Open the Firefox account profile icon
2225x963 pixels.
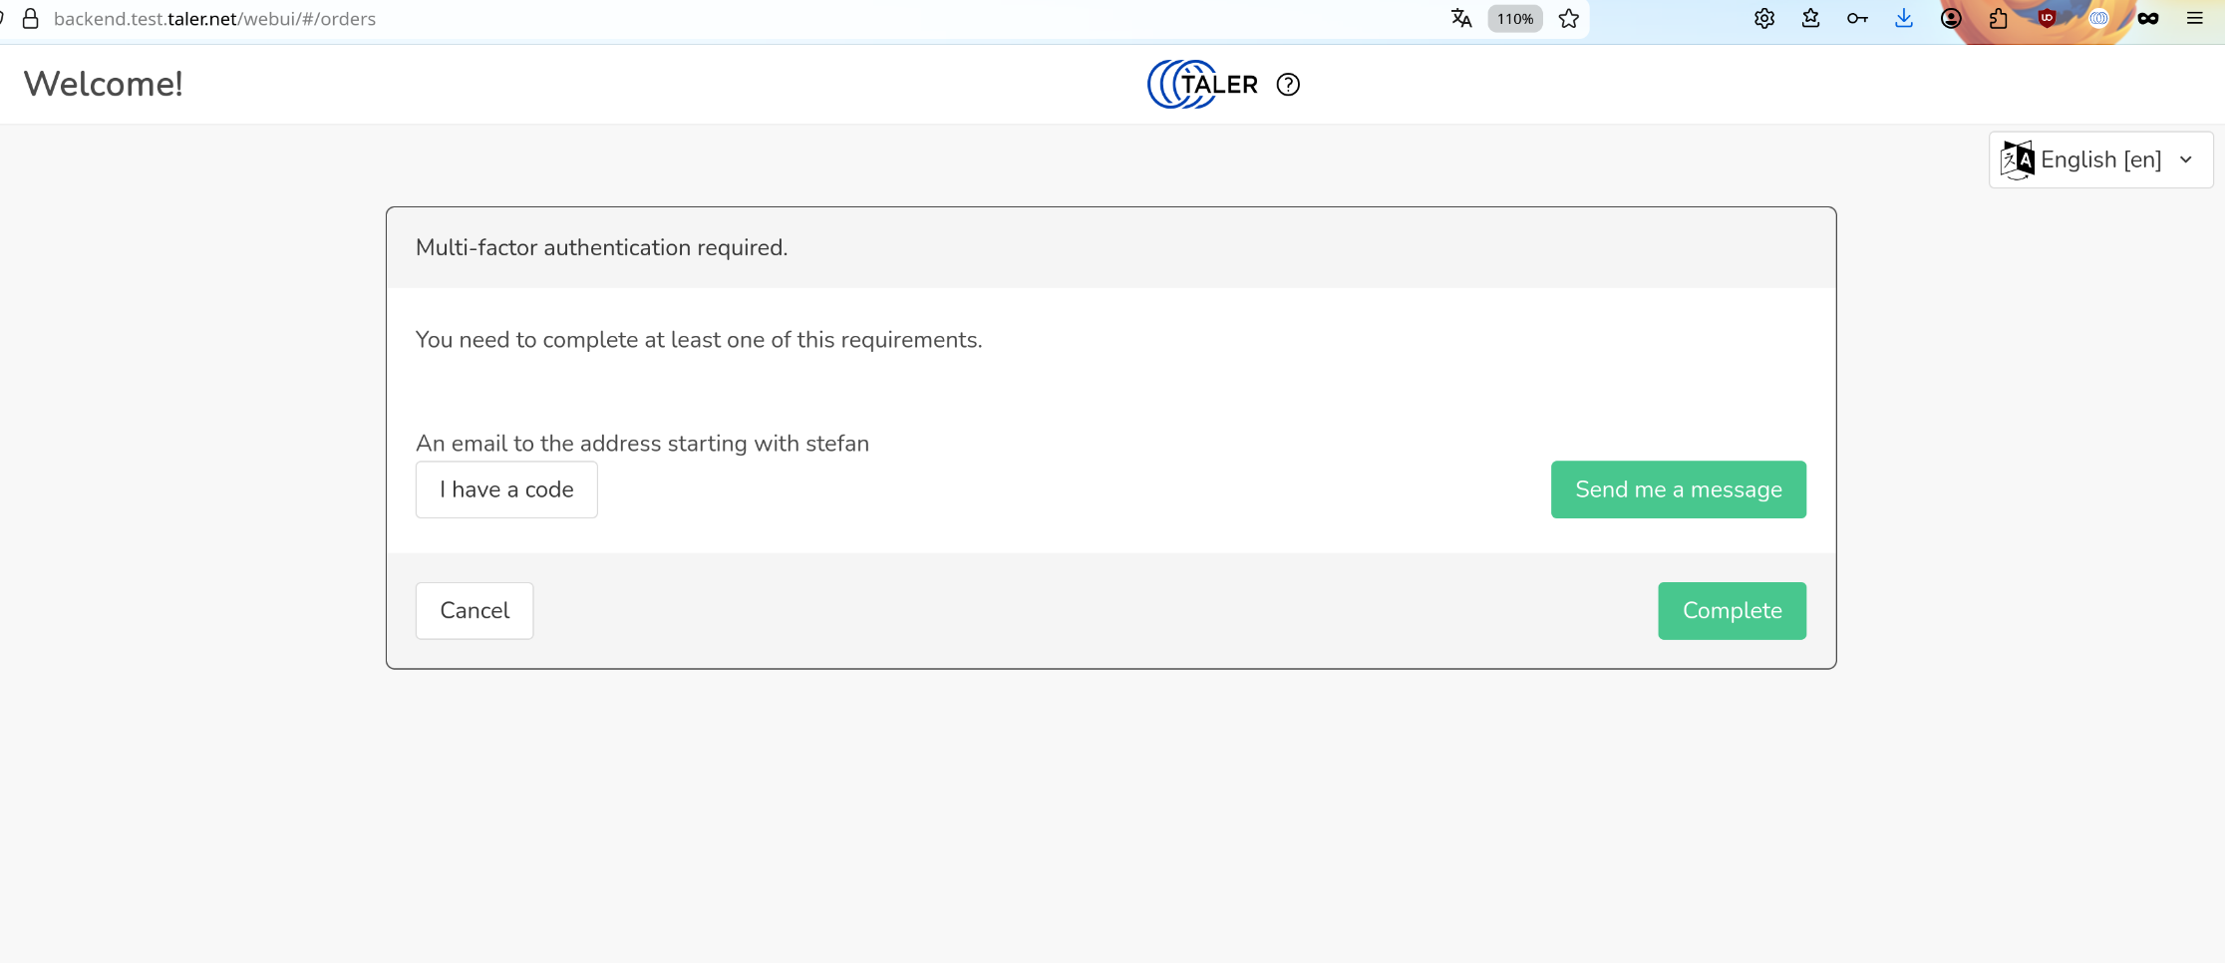click(1951, 19)
